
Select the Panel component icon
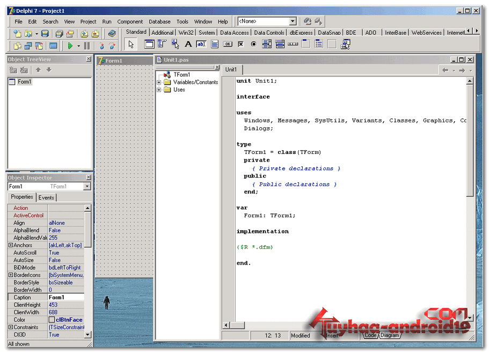[x=332, y=44]
